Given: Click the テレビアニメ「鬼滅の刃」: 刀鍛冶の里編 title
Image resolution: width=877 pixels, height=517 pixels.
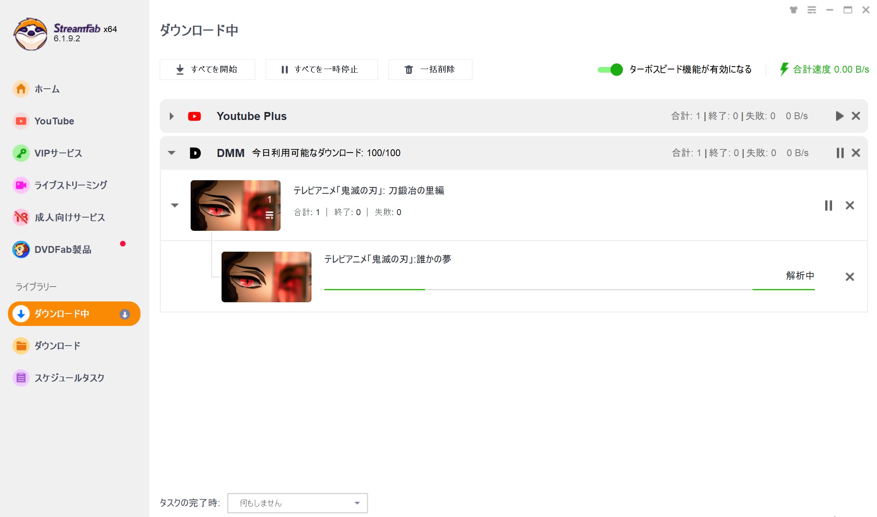Looking at the screenshot, I should coord(368,191).
